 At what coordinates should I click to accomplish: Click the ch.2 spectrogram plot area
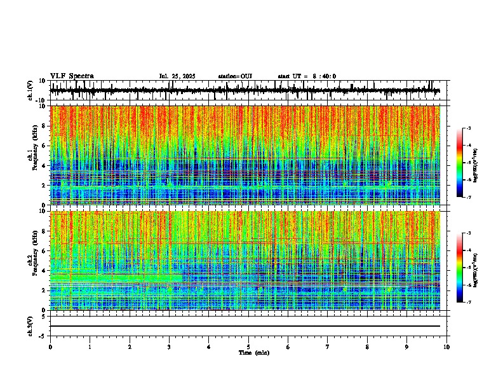click(245, 261)
